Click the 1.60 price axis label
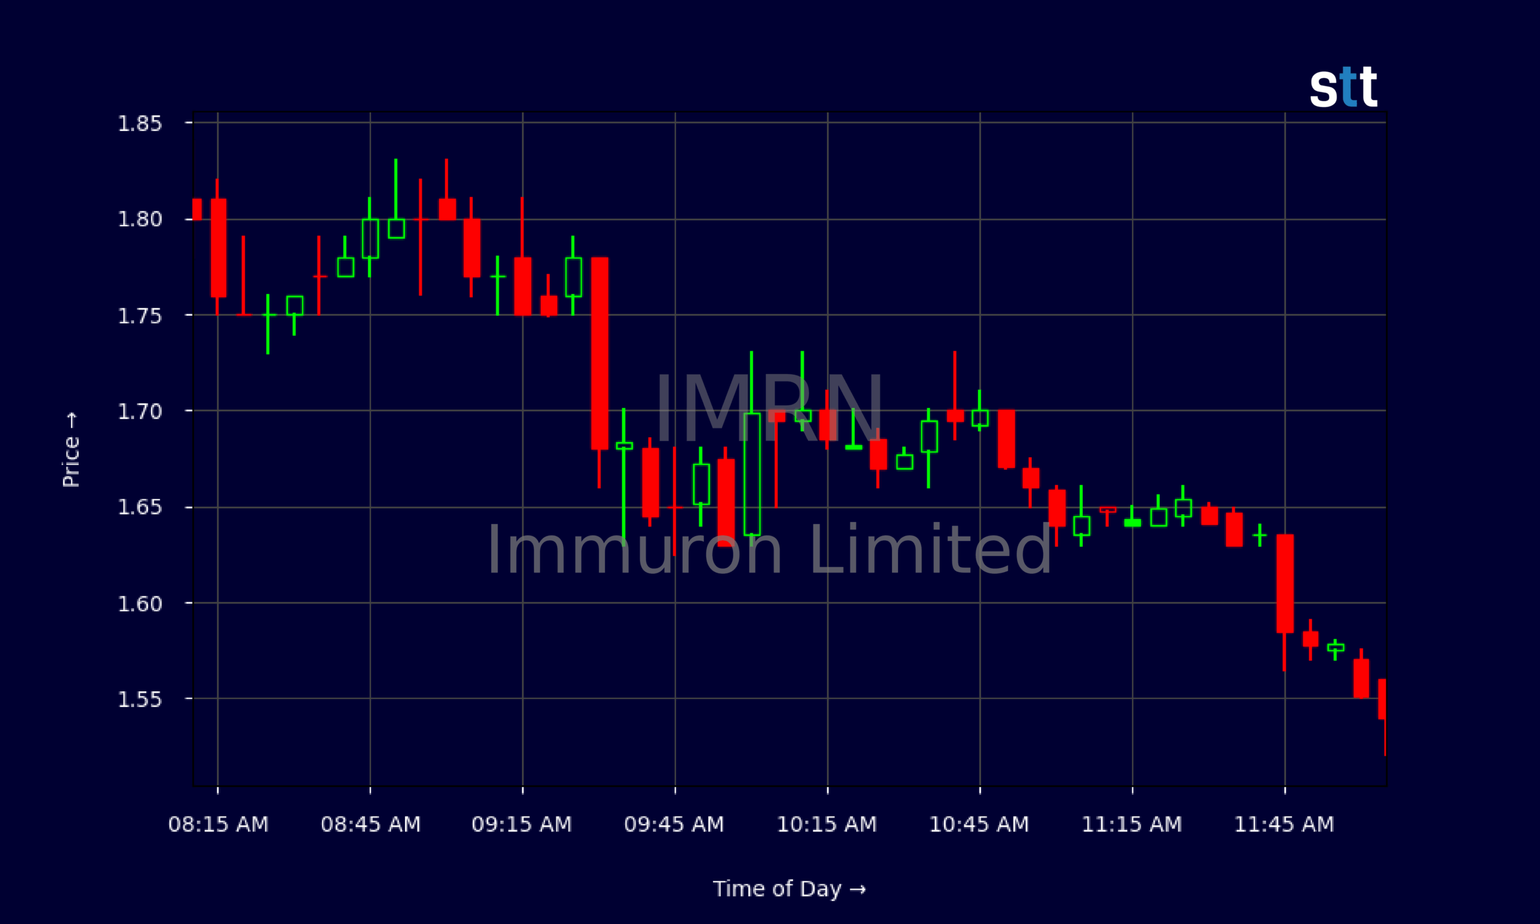The width and height of the screenshot is (1540, 924). [x=140, y=604]
